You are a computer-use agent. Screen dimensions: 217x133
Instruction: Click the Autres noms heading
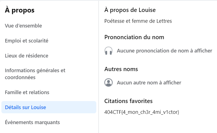[x=121, y=69]
